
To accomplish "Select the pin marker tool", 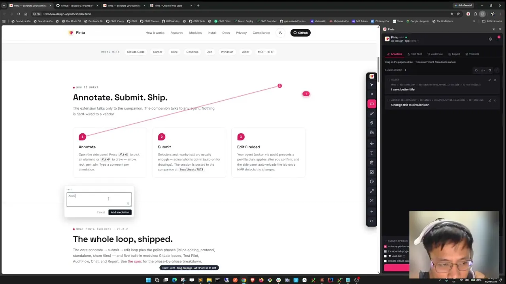I will point(372,123).
